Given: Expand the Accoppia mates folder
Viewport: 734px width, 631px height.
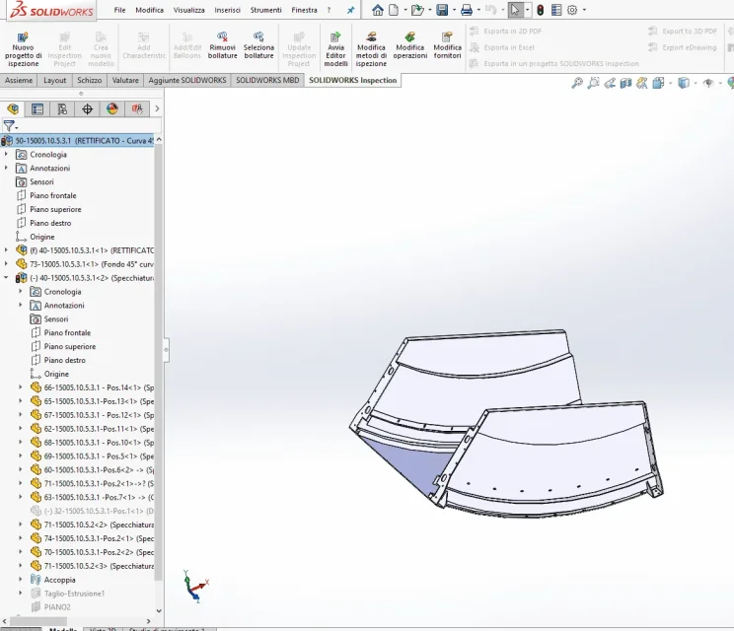Looking at the screenshot, I should click(20, 580).
